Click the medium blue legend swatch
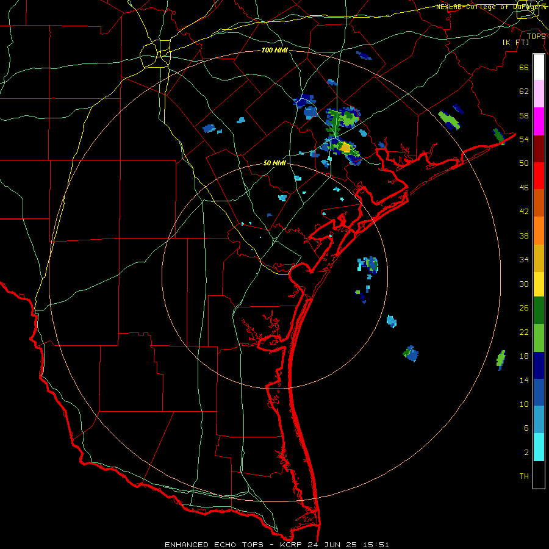The image size is (549, 549). 539,392
